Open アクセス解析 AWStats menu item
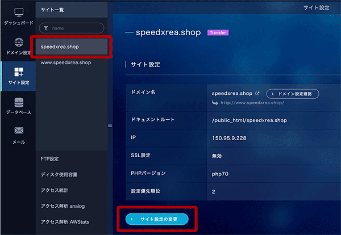The image size is (341, 235). 65,222
